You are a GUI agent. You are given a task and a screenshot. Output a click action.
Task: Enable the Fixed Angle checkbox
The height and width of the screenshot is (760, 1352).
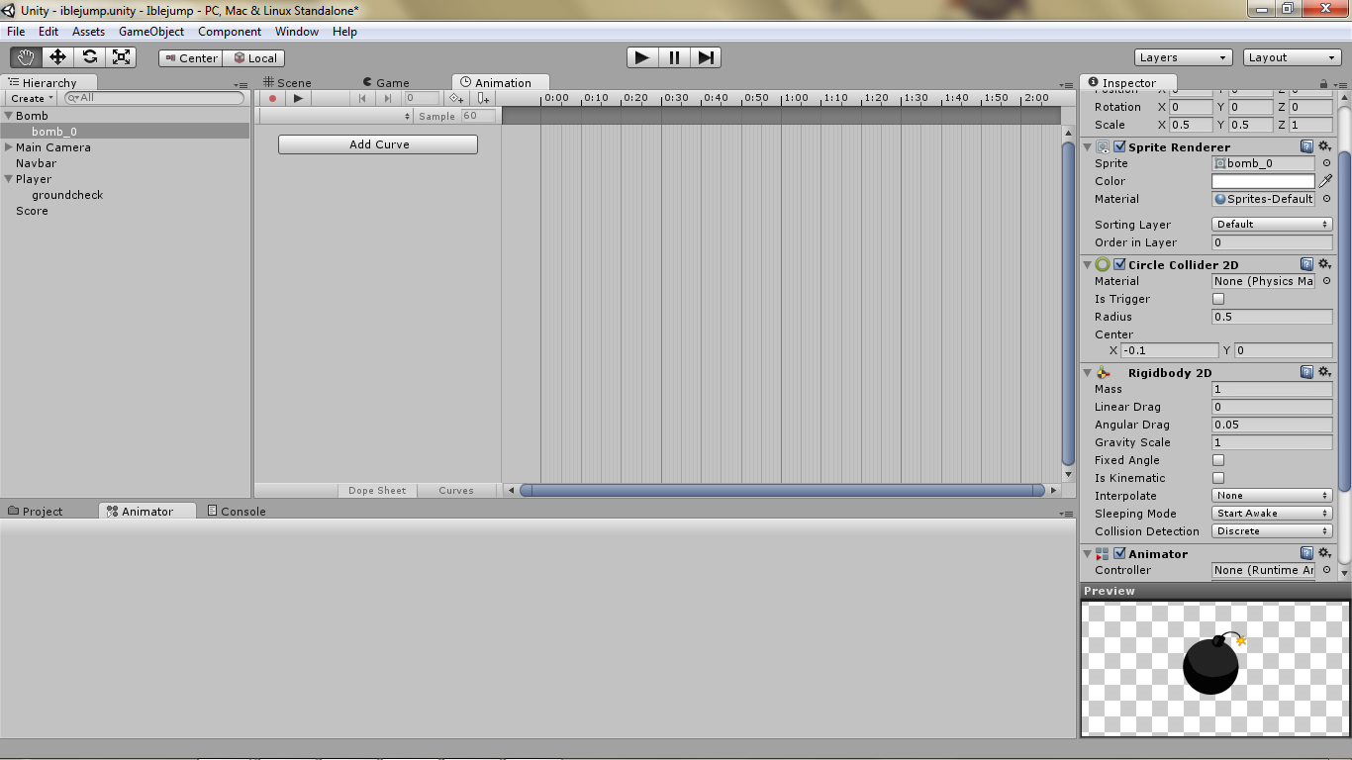tap(1218, 460)
